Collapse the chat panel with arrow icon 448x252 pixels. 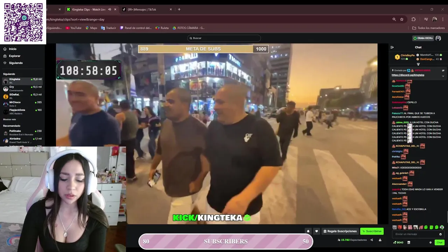392,47
